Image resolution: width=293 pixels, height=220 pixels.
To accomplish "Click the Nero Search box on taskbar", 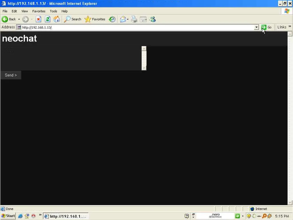I will point(215,216).
